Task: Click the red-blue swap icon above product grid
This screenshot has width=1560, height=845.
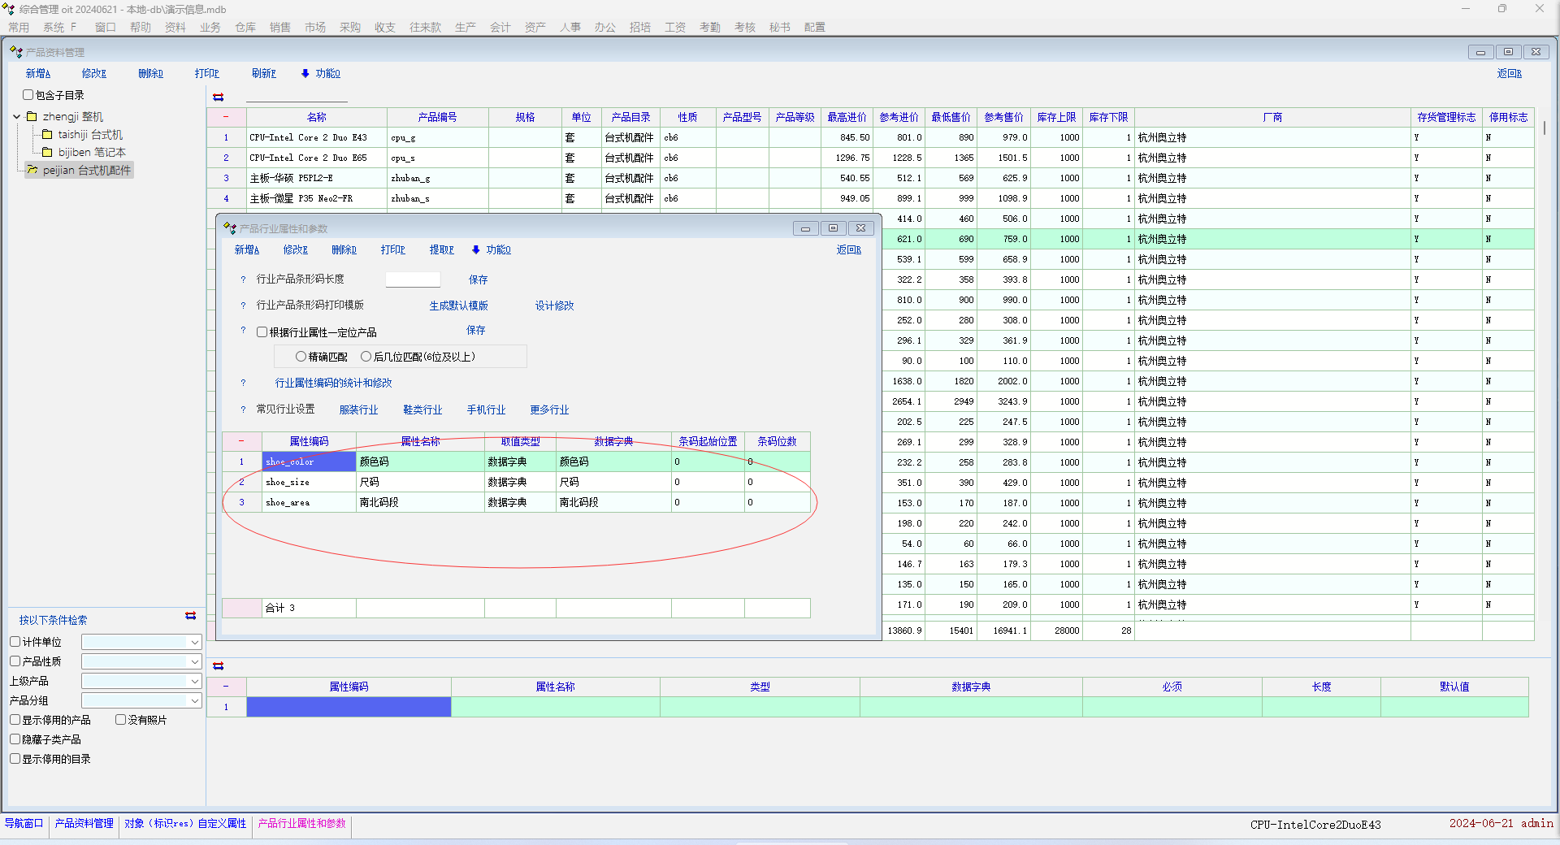Action: pyautogui.click(x=218, y=97)
